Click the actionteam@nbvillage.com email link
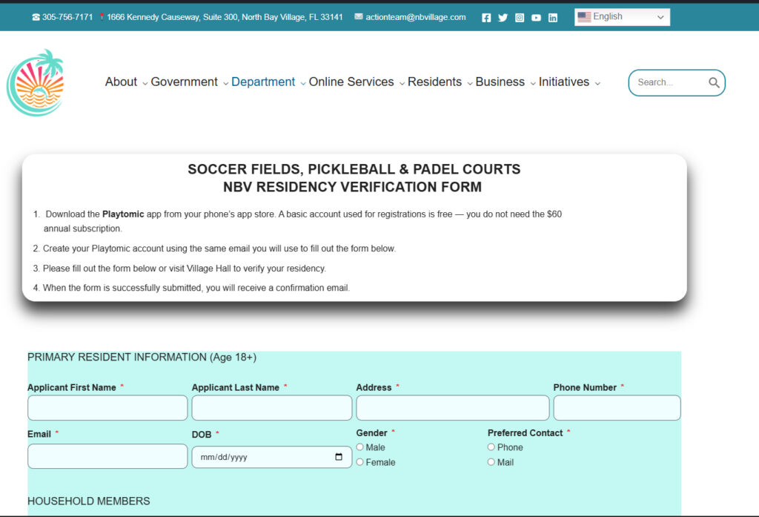The image size is (759, 517). tap(416, 17)
